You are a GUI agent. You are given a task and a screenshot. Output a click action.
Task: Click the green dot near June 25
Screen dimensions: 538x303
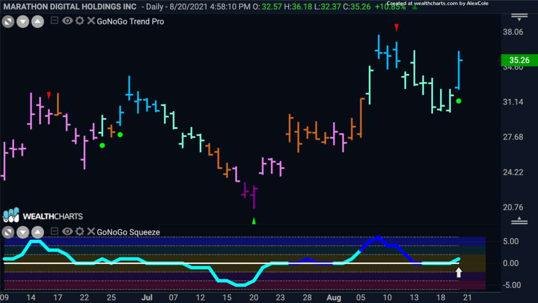click(x=120, y=135)
